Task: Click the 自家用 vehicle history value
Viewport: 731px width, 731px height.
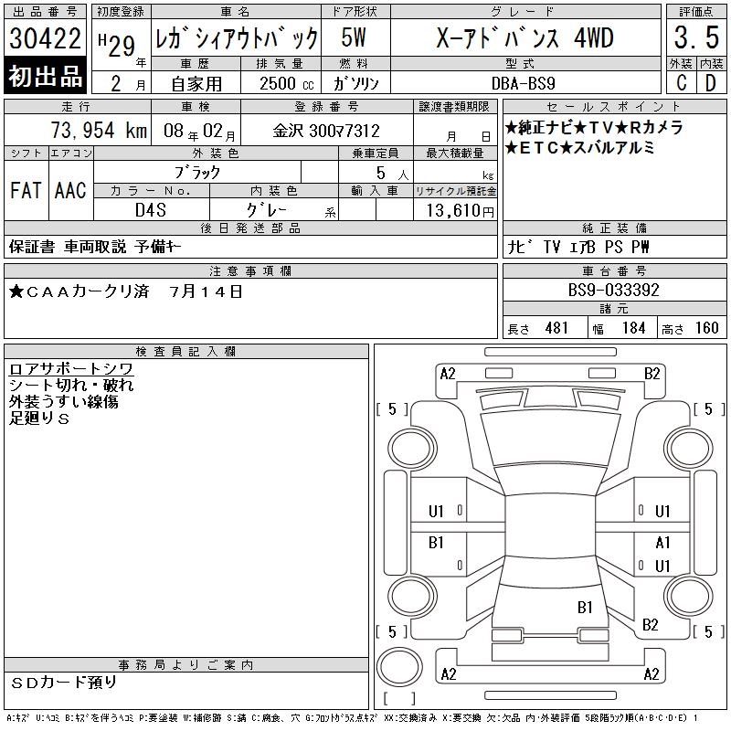Action: pos(196,84)
